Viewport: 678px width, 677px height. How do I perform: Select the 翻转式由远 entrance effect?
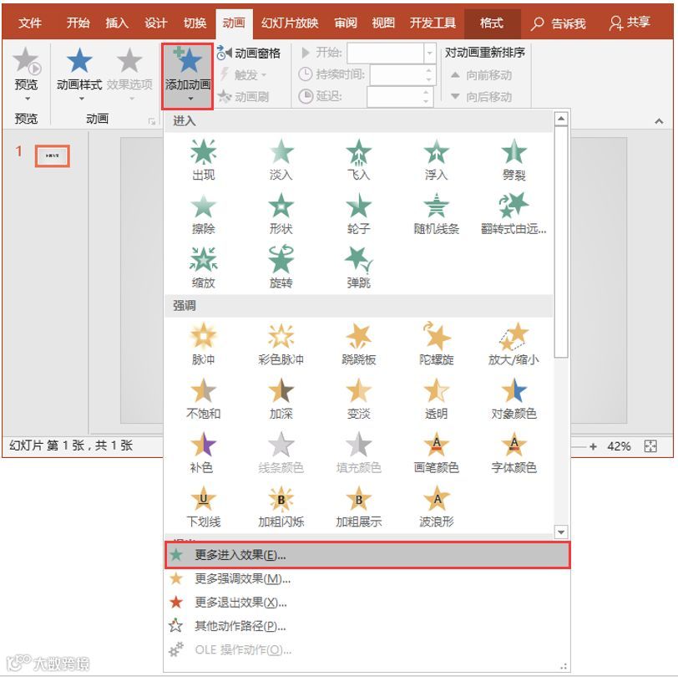[x=514, y=213]
